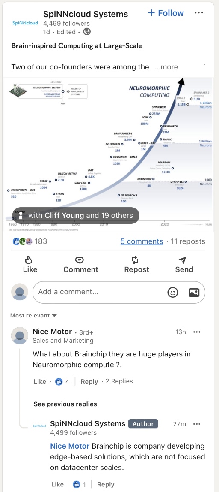Open the post's three-dot options menu
This screenshot has width=219, height=492.
coord(198,13)
